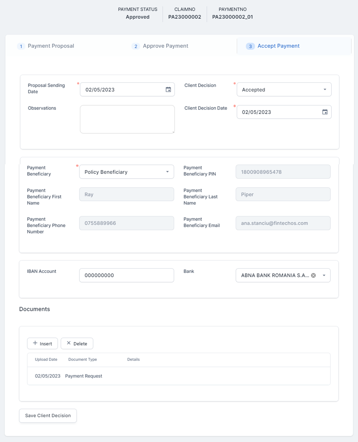Viewport: 358px width, 442px height.
Task: Click the Document Type column header
Action: point(83,359)
